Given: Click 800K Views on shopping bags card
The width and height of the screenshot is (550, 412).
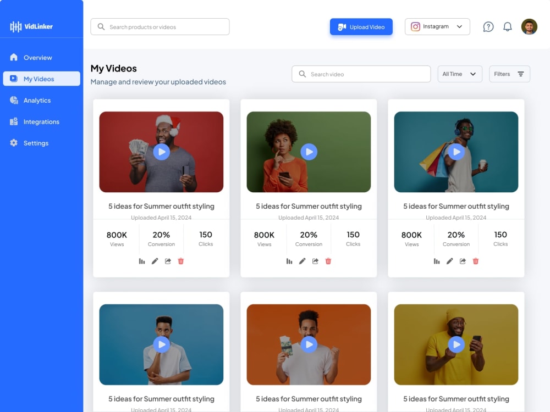Looking at the screenshot, I should point(411,239).
